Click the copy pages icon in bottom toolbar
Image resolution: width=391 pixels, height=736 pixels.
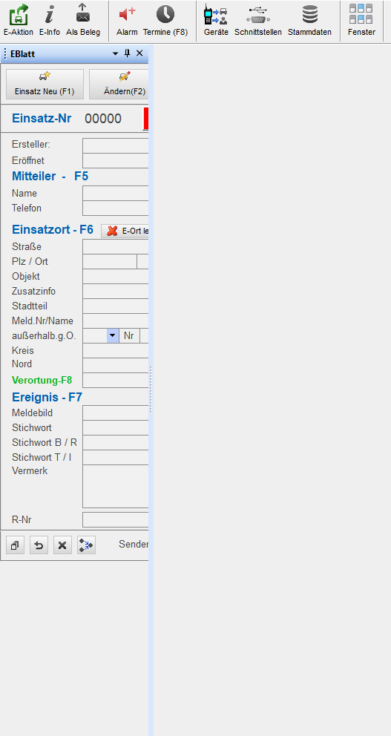click(15, 545)
